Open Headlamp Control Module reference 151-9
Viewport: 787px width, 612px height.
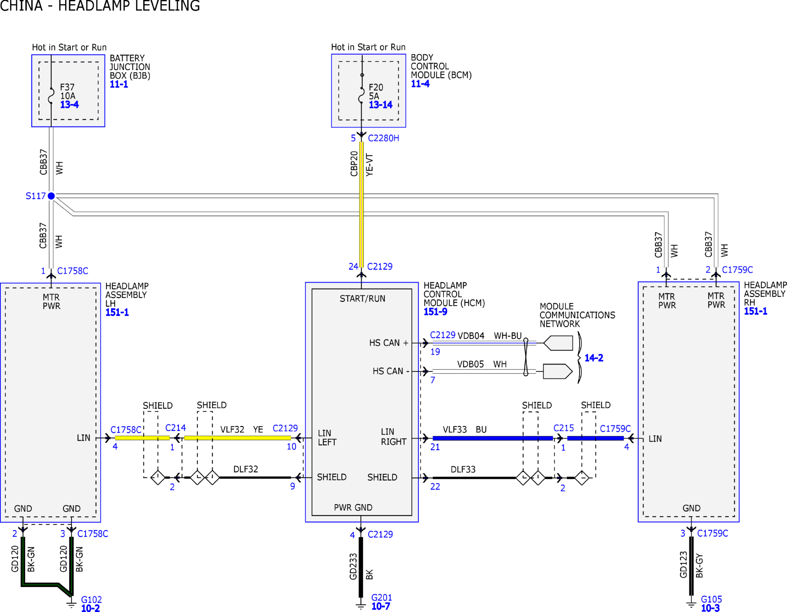pyautogui.click(x=435, y=312)
